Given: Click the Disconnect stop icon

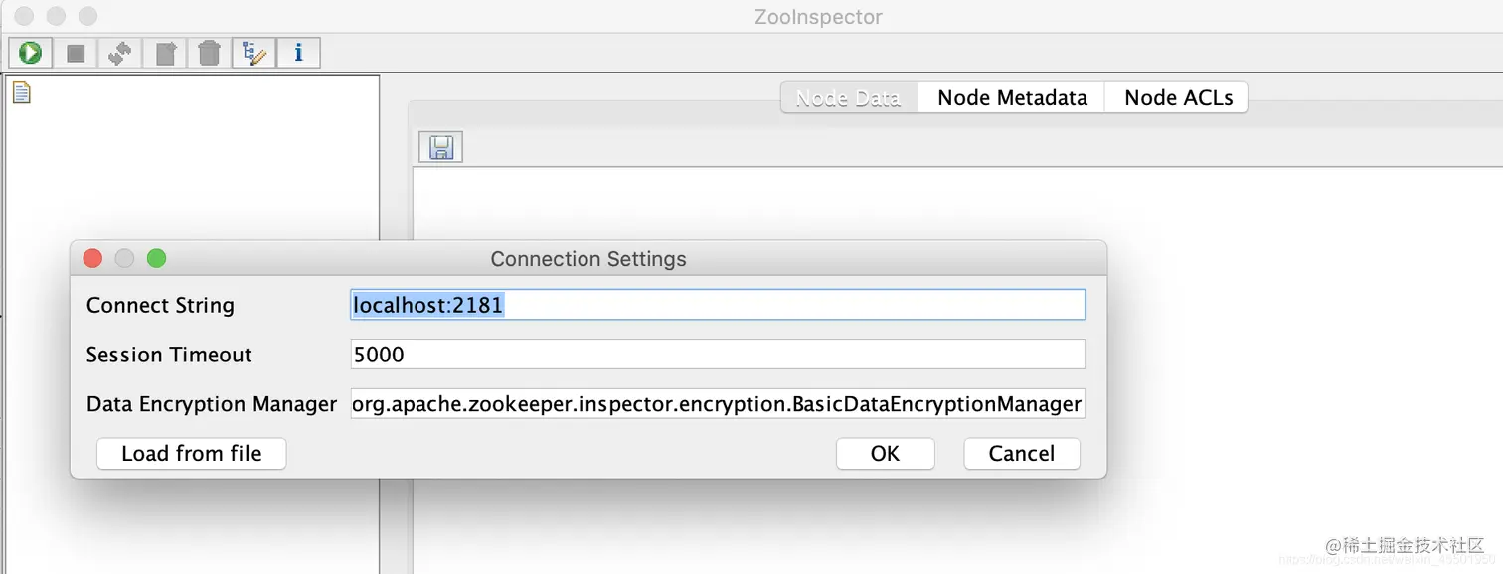Looking at the screenshot, I should (76, 53).
